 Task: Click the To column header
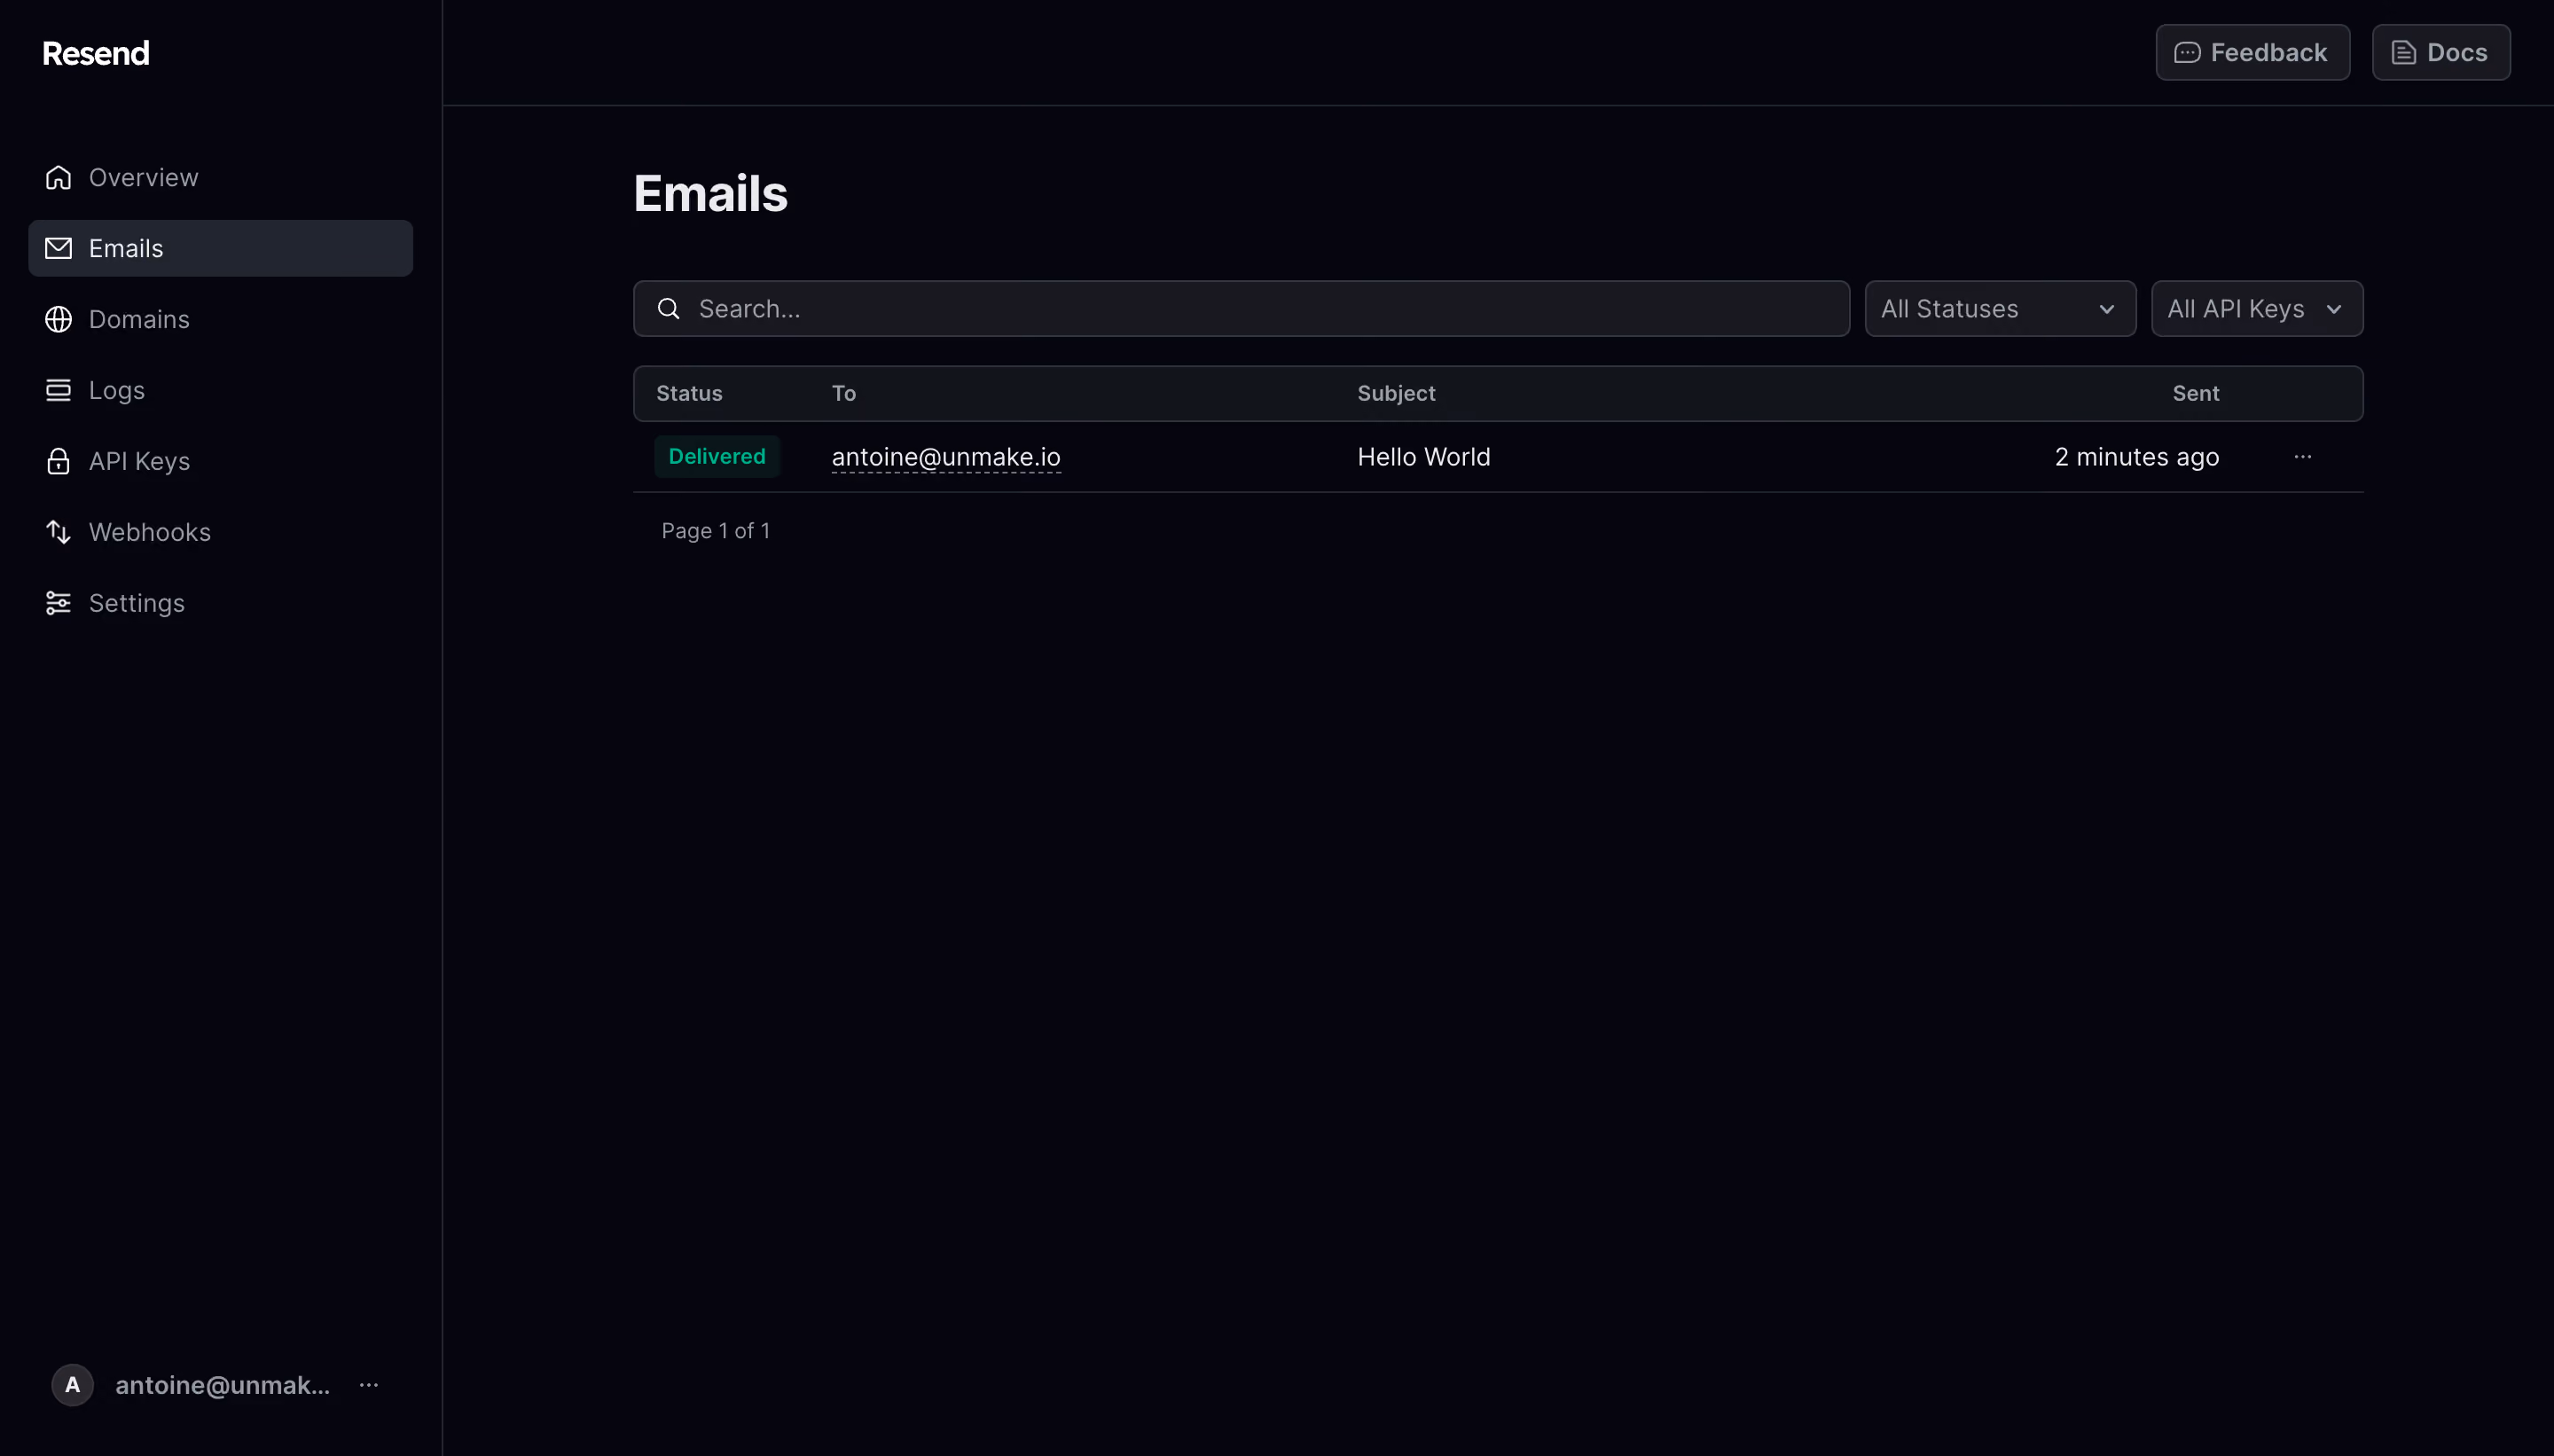(844, 393)
